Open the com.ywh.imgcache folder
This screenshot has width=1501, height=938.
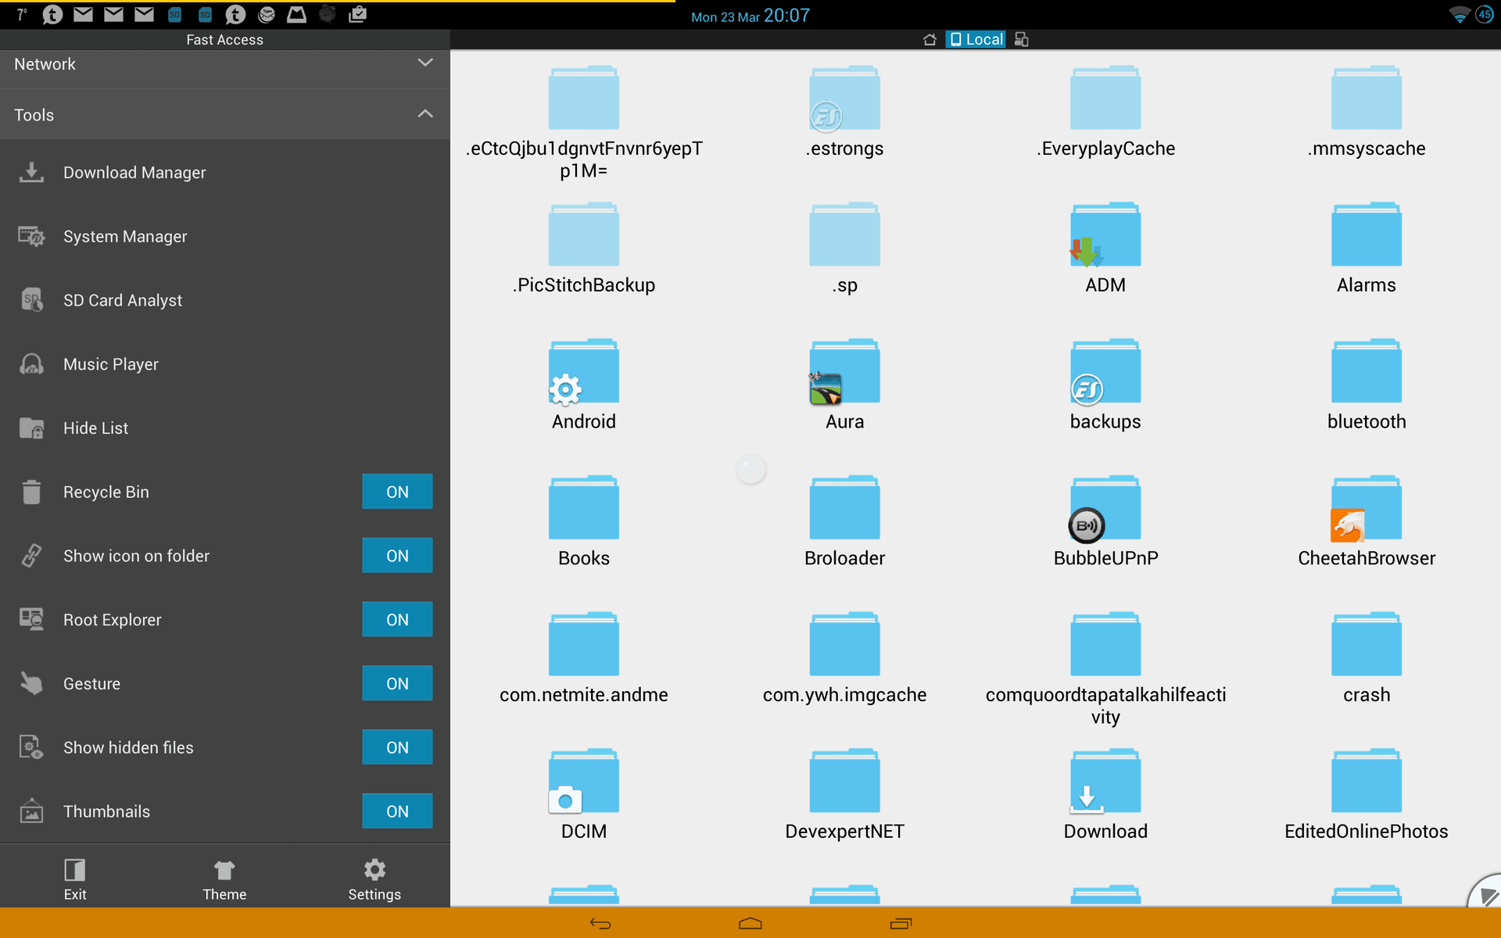tap(844, 658)
